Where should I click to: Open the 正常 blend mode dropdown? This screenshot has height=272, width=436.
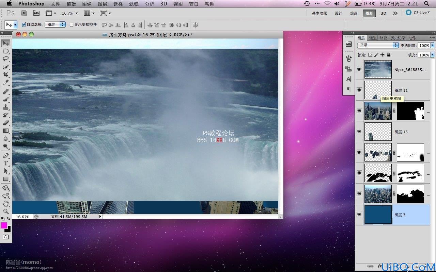point(378,45)
